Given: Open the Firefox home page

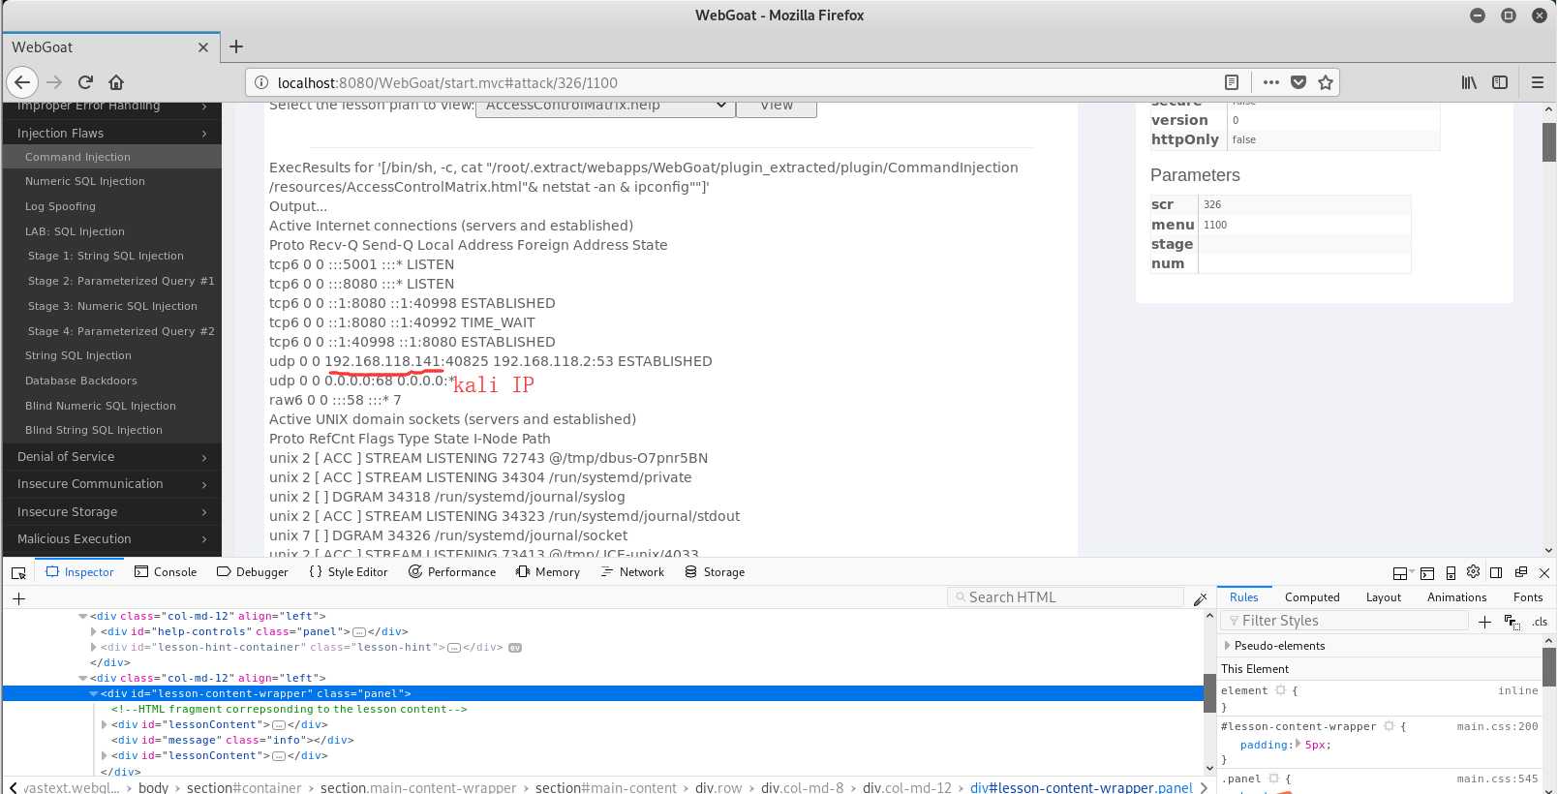Looking at the screenshot, I should tap(116, 82).
